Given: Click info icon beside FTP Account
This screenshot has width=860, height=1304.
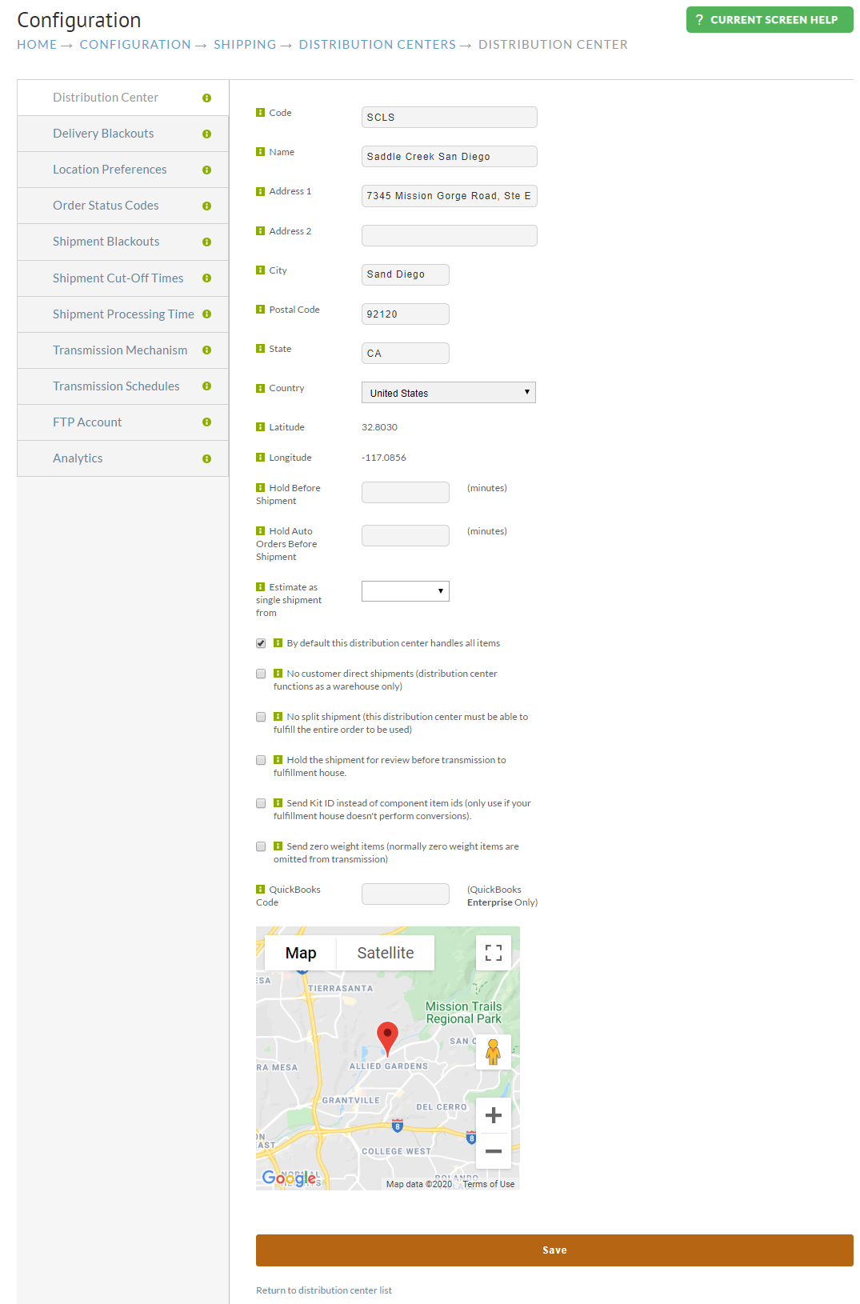Looking at the screenshot, I should click(x=207, y=422).
